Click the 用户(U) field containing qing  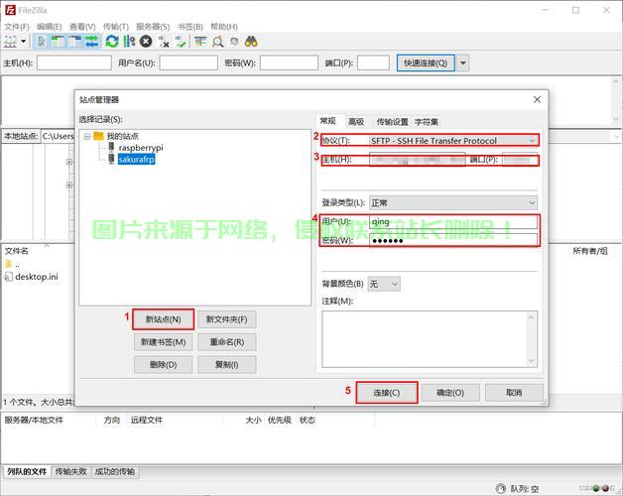453,222
